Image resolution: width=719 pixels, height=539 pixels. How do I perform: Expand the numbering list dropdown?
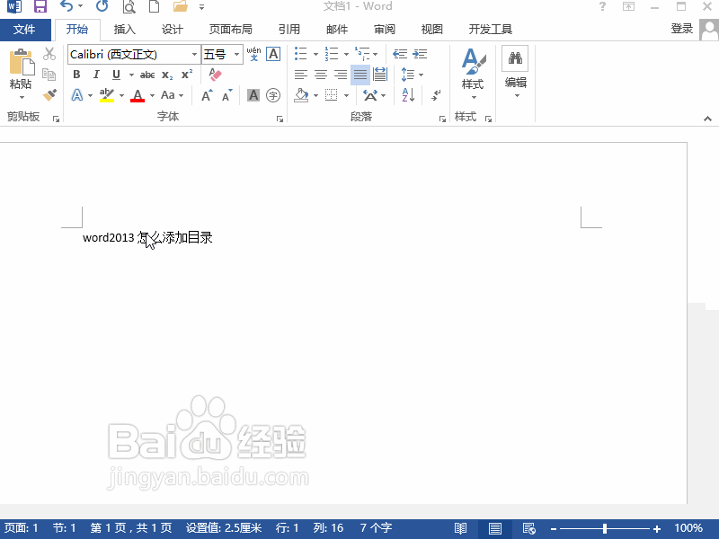pyautogui.click(x=346, y=55)
